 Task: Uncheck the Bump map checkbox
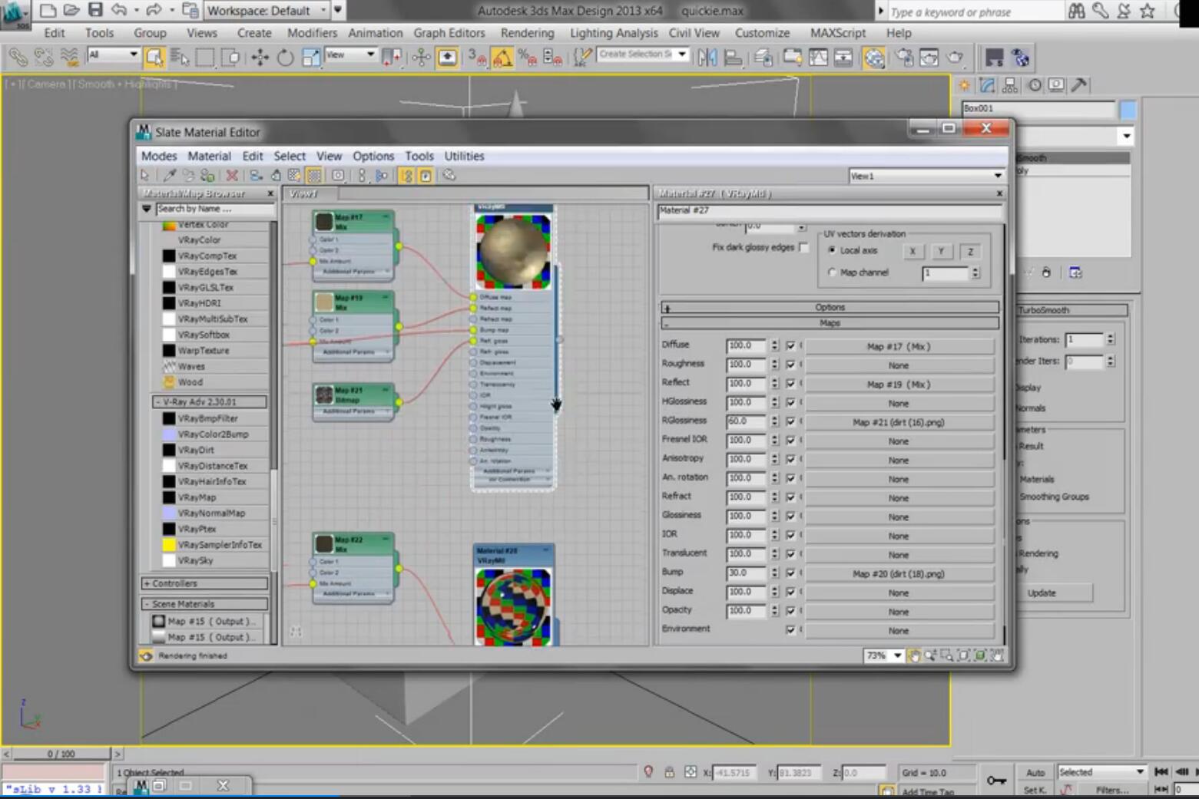coord(790,573)
